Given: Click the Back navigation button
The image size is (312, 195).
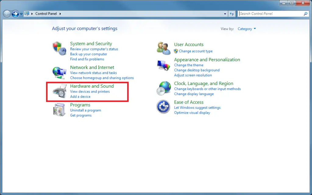Looking at the screenshot, I should tap(7, 14).
